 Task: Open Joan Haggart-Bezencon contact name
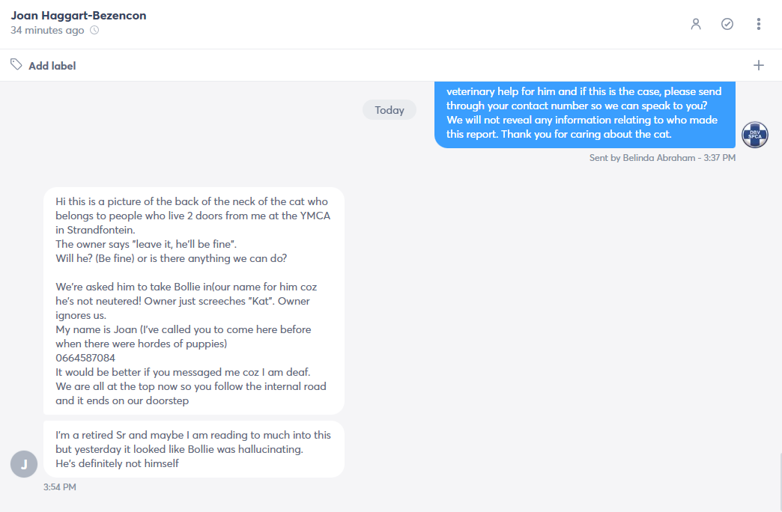pyautogui.click(x=79, y=16)
